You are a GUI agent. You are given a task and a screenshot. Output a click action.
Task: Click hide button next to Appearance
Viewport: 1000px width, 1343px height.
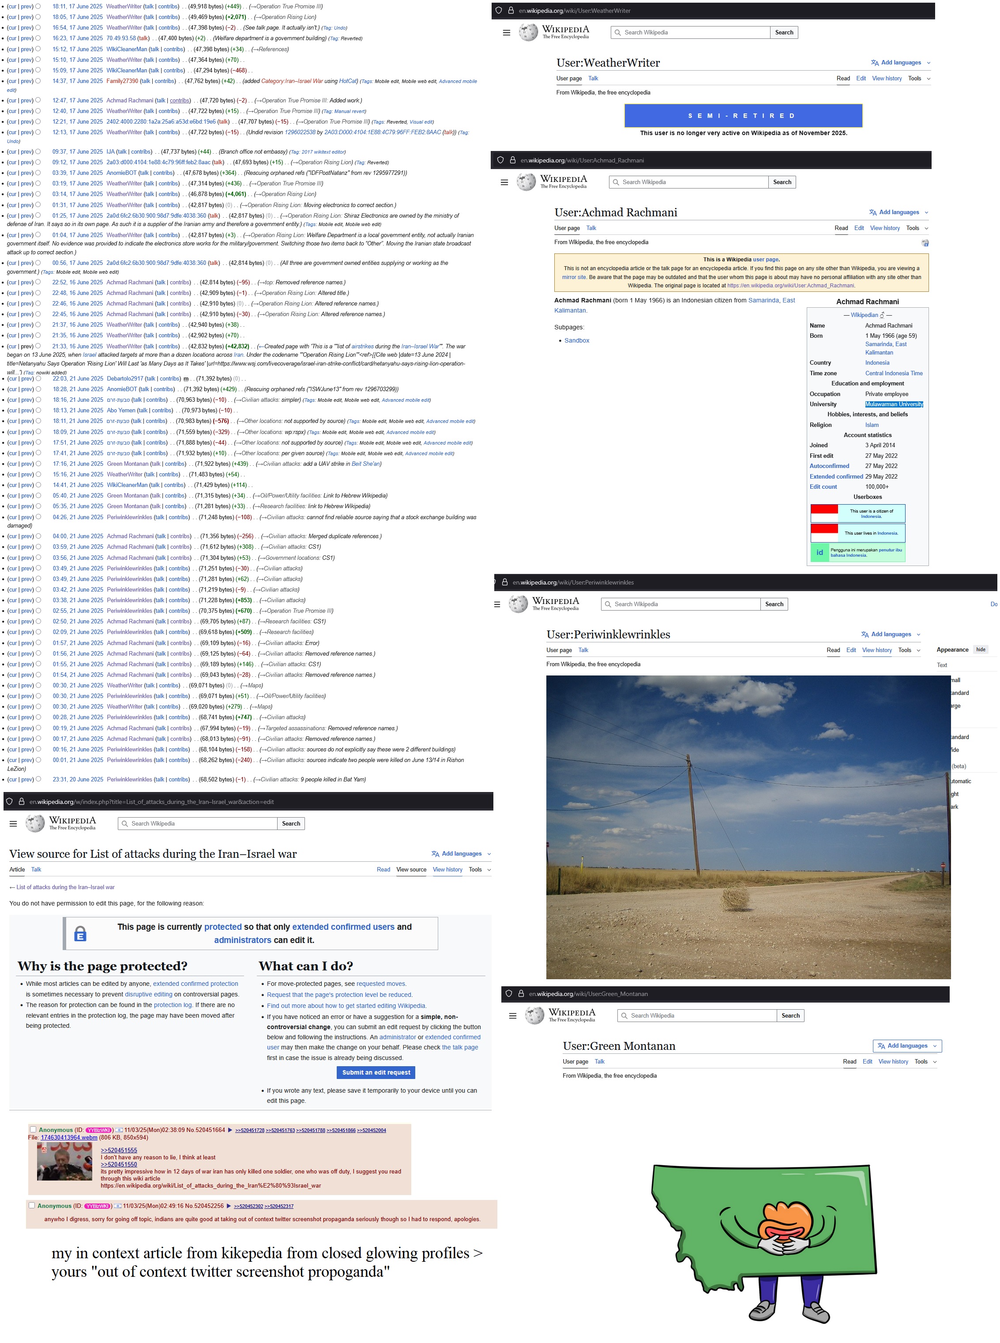980,649
